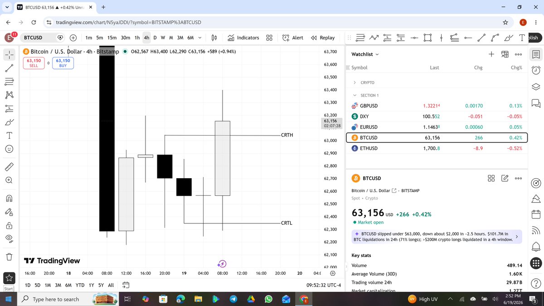The image size is (544, 306).
Task: Select GBPUSD in the watchlist
Action: [437, 106]
